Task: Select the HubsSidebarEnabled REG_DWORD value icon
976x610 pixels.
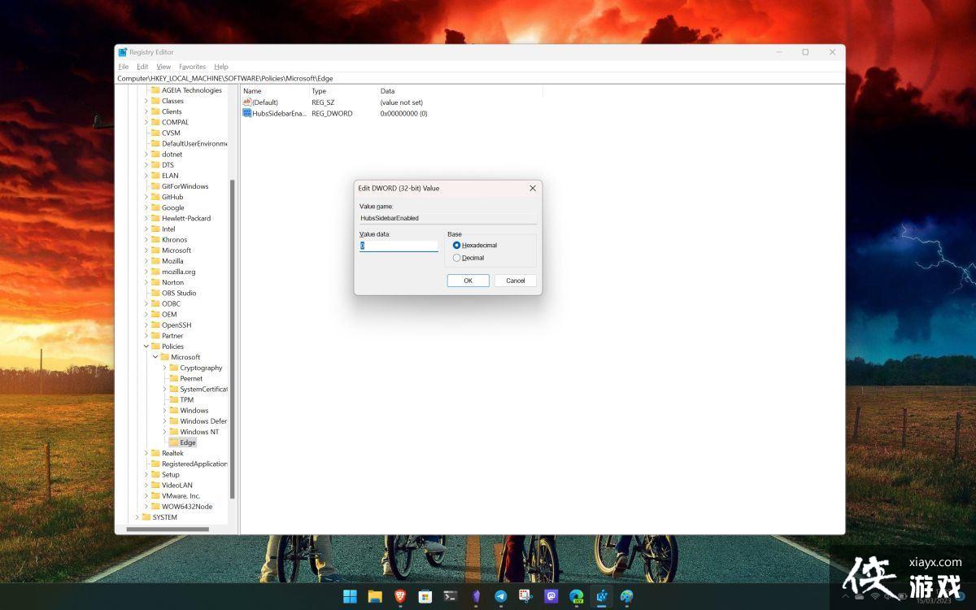Action: tap(247, 113)
